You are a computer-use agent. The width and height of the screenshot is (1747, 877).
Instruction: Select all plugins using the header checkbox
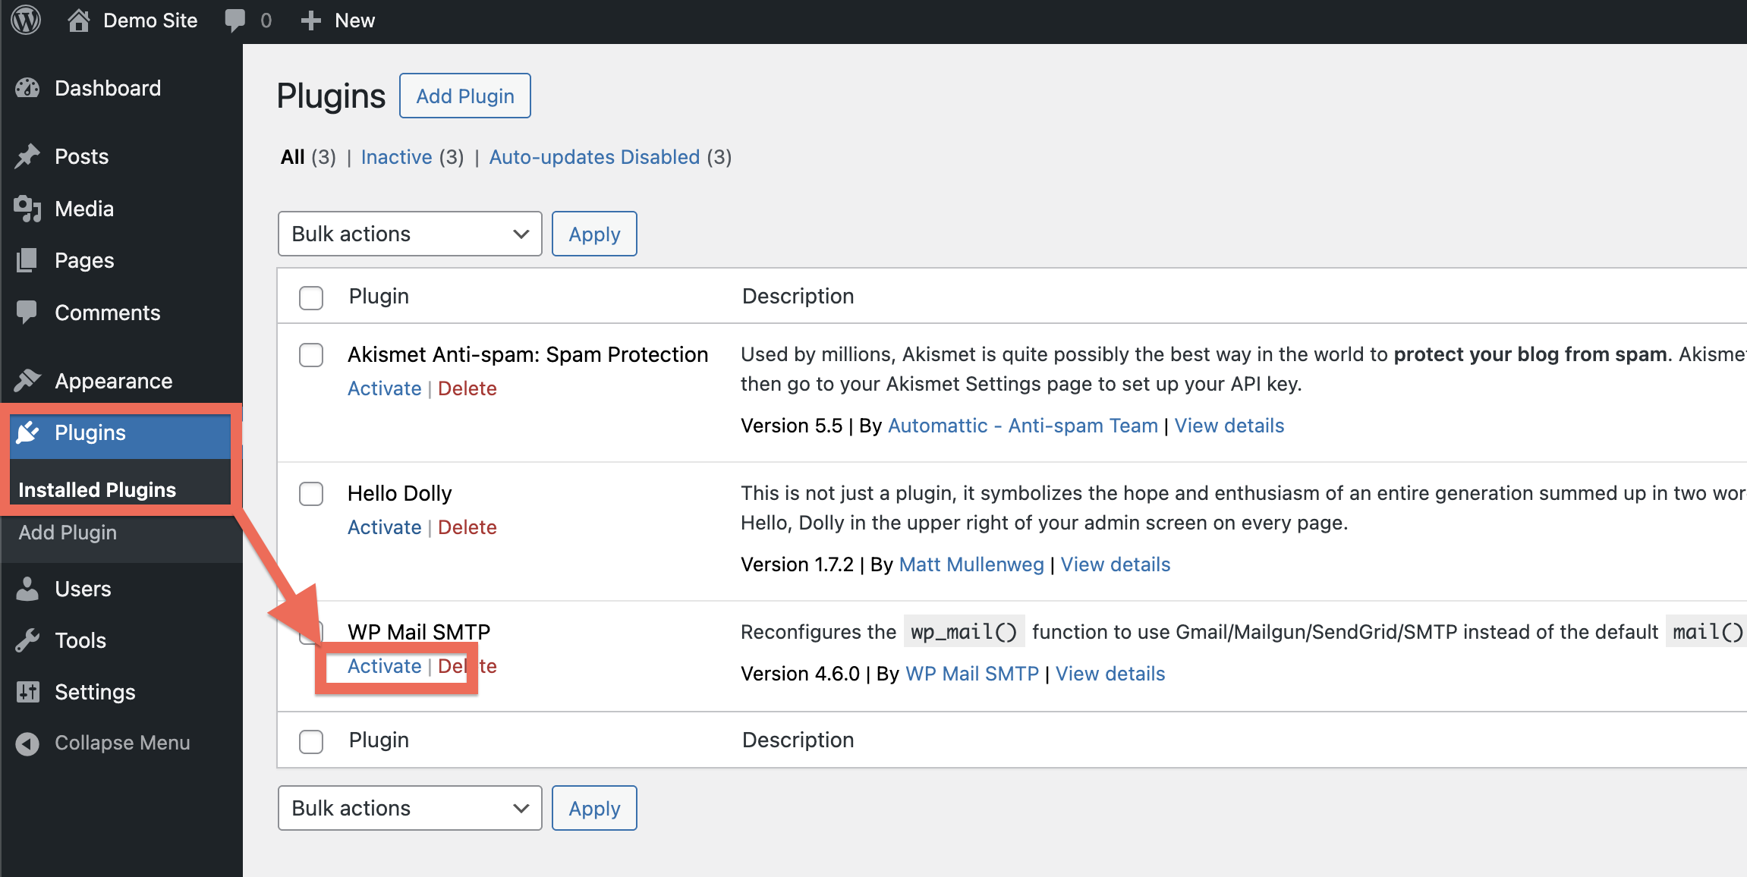pyautogui.click(x=311, y=297)
